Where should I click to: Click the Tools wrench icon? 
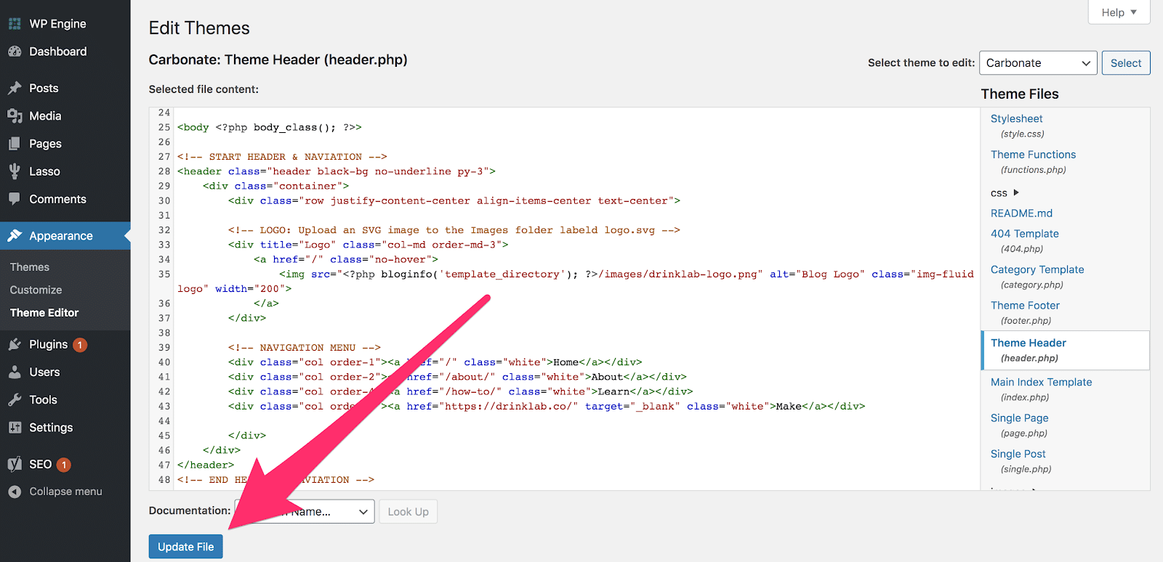point(15,400)
